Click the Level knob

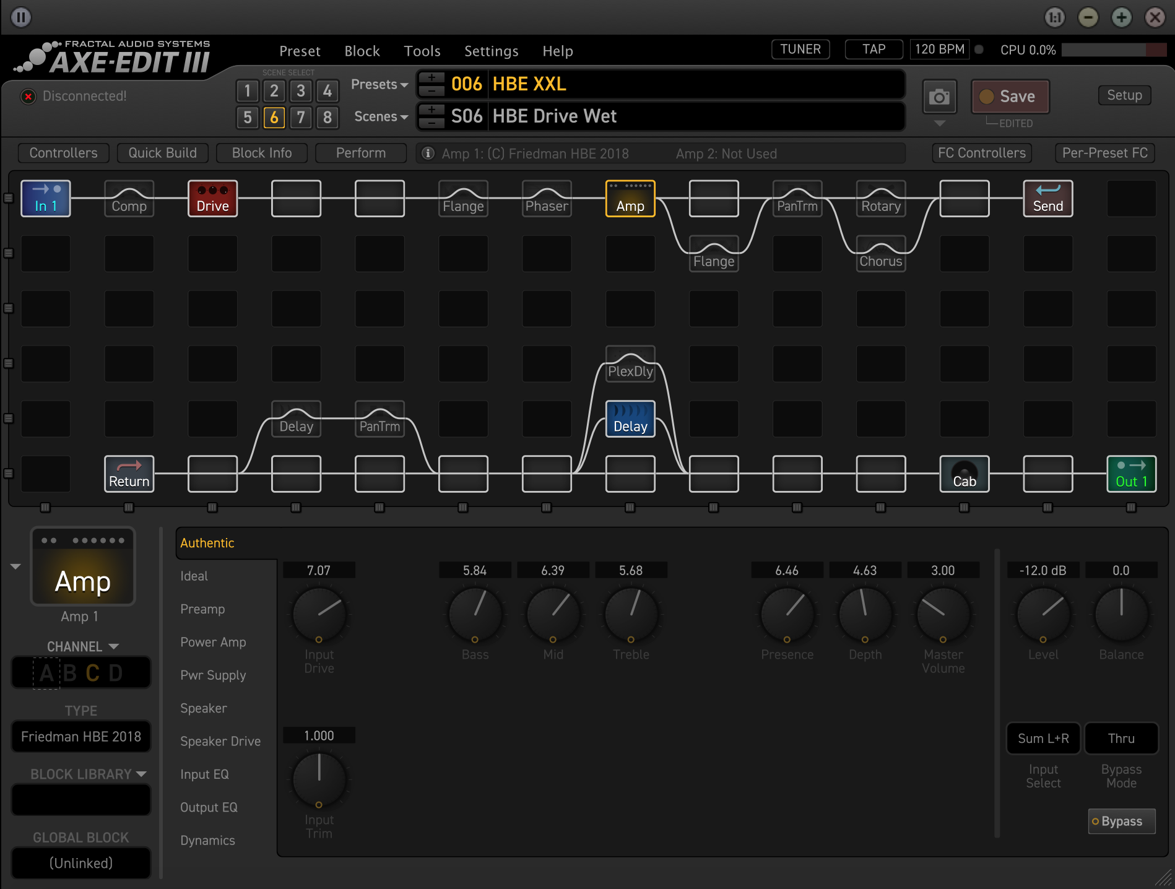tap(1043, 614)
